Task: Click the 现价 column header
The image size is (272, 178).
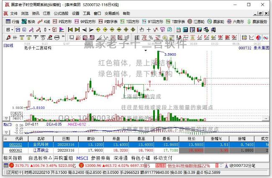Action: [191, 139]
